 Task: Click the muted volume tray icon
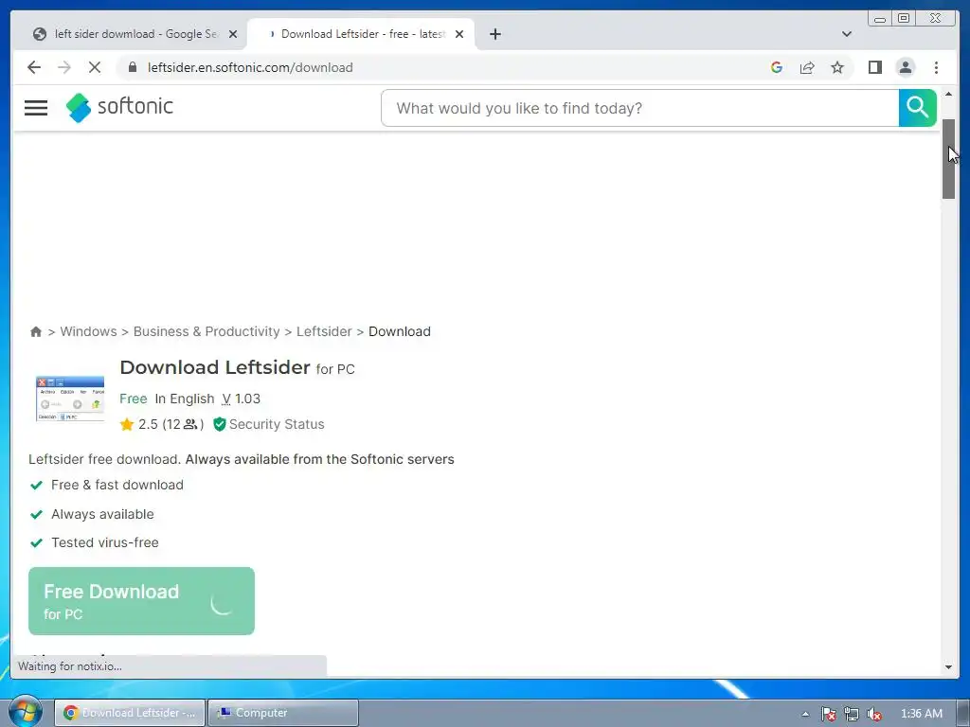(x=874, y=714)
